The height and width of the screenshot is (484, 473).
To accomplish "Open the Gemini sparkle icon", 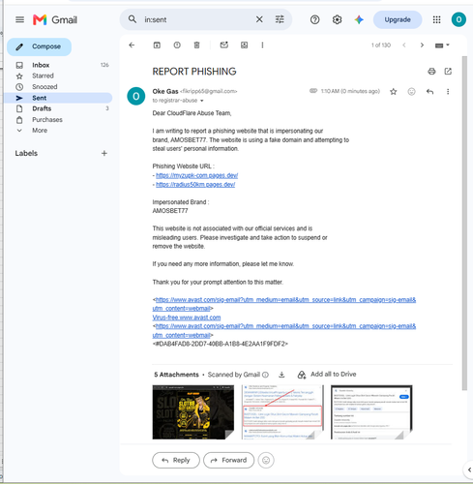I will tap(359, 19).
